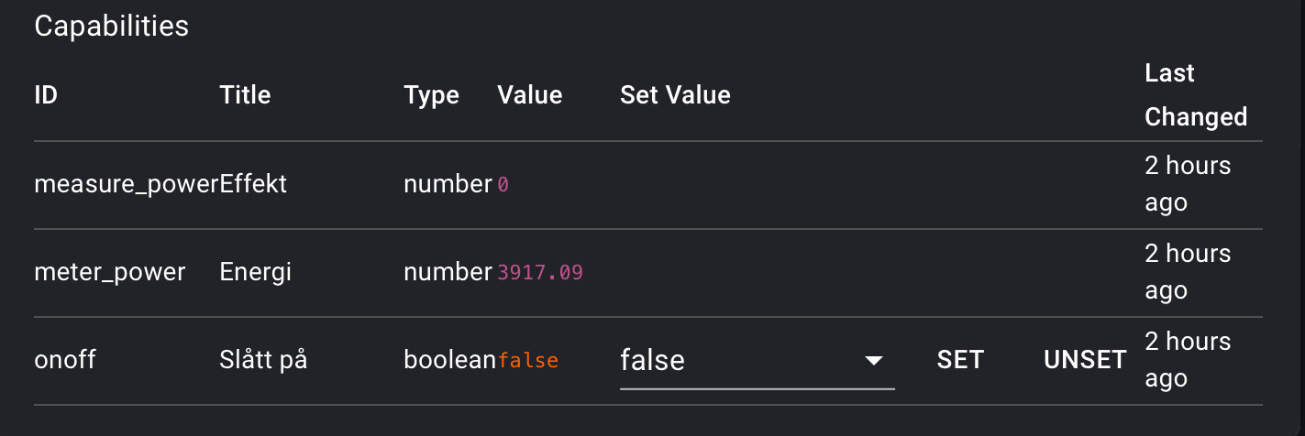Click the Value column header
This screenshot has height=436, width=1305.
(x=529, y=94)
